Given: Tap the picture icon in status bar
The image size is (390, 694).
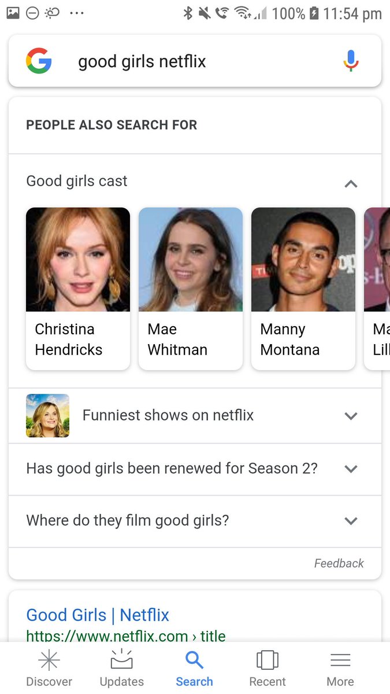Looking at the screenshot, I should (13, 13).
